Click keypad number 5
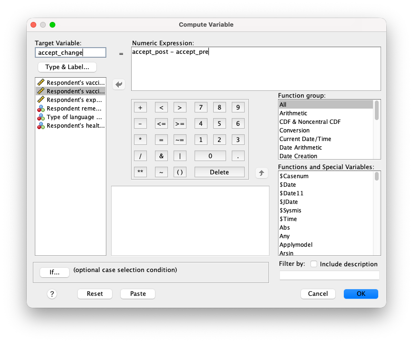 pos(219,124)
